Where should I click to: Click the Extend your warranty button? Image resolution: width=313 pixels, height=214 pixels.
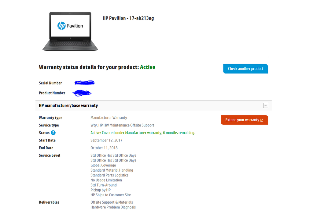coord(244,120)
